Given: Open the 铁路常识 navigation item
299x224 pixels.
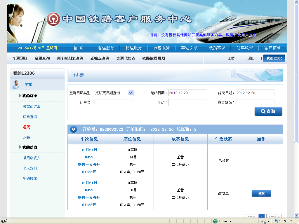Looking at the screenshot, I should (x=217, y=48).
